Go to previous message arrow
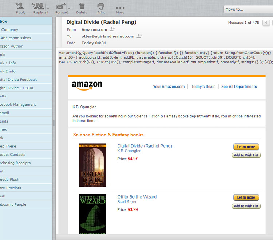 click(266, 23)
